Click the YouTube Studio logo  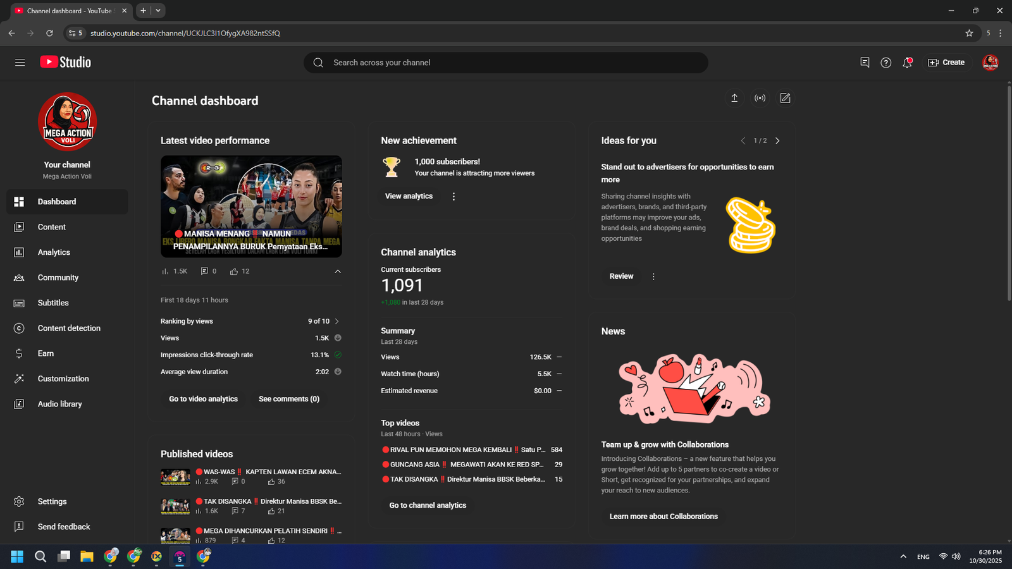(66, 62)
